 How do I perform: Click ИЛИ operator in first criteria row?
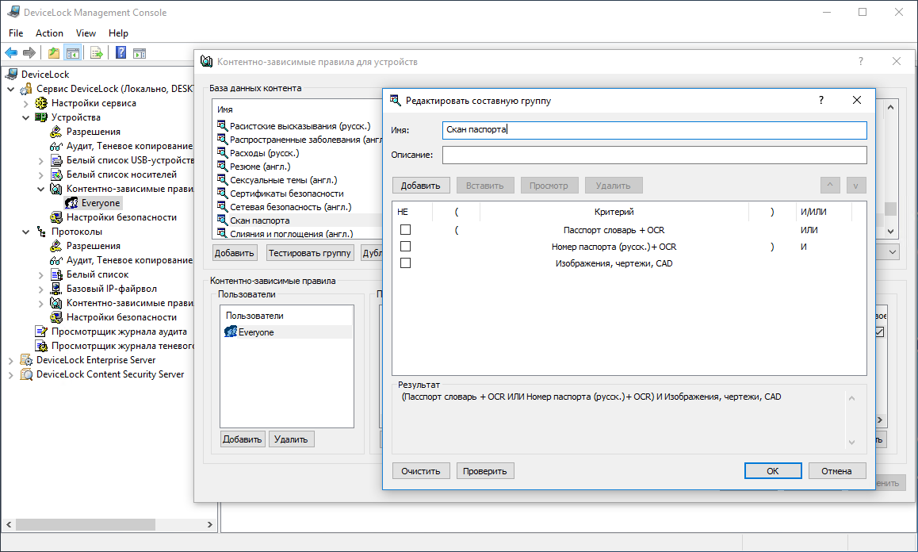[809, 230]
